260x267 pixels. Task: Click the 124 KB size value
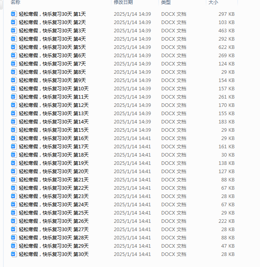(x=226, y=63)
